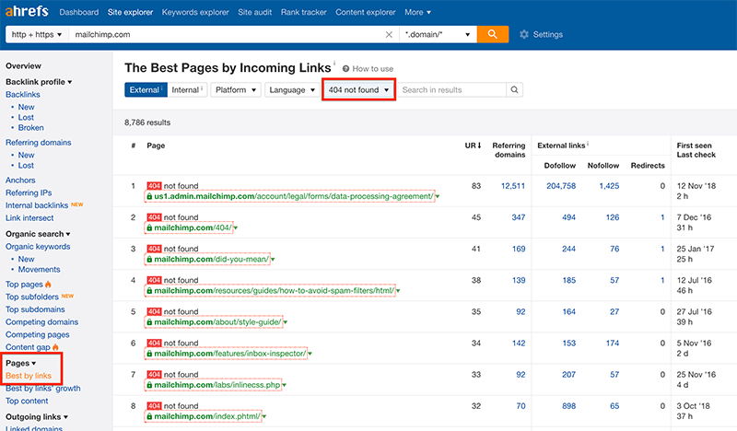Click the ahrefs logo
The width and height of the screenshot is (737, 431).
(27, 11)
